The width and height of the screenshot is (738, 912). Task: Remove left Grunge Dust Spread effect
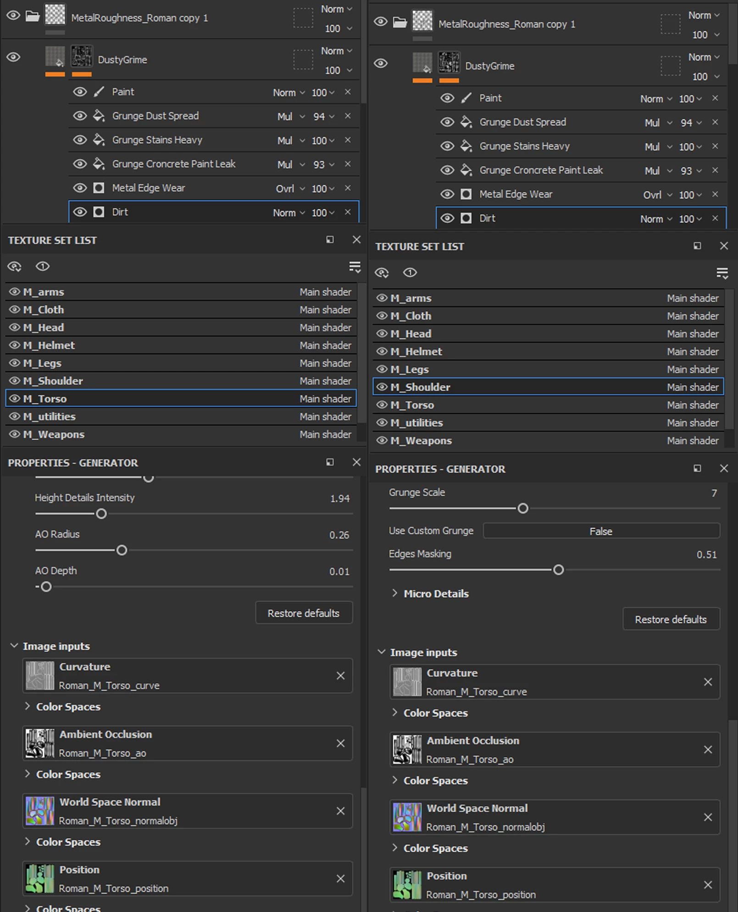point(348,116)
